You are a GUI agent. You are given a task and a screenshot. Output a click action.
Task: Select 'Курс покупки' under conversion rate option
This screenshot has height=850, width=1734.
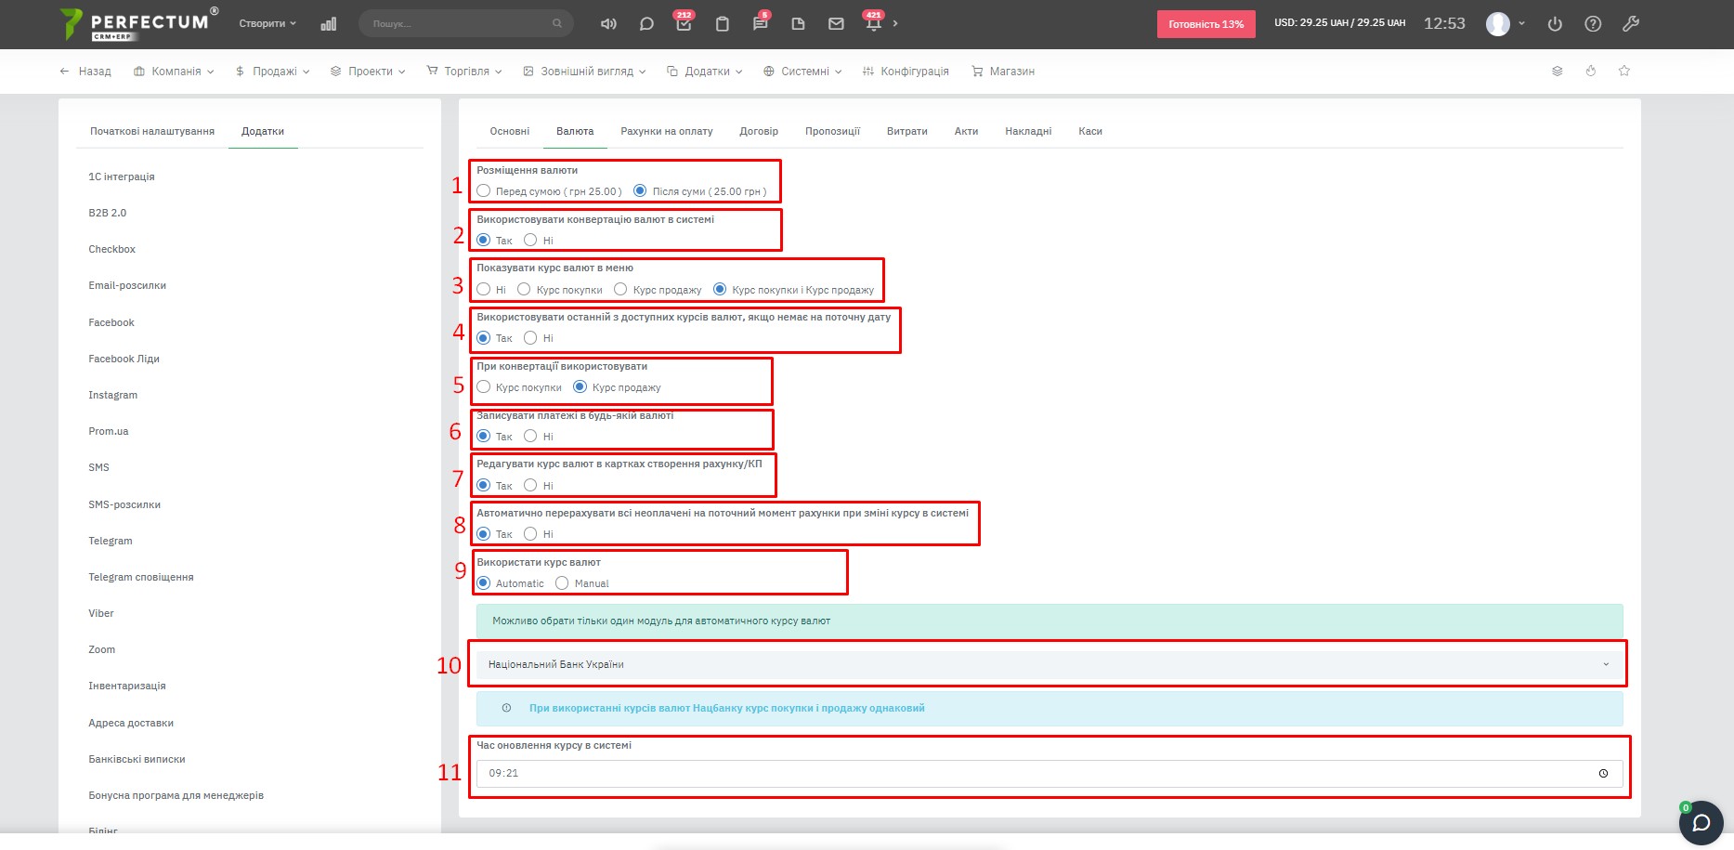pos(484,387)
